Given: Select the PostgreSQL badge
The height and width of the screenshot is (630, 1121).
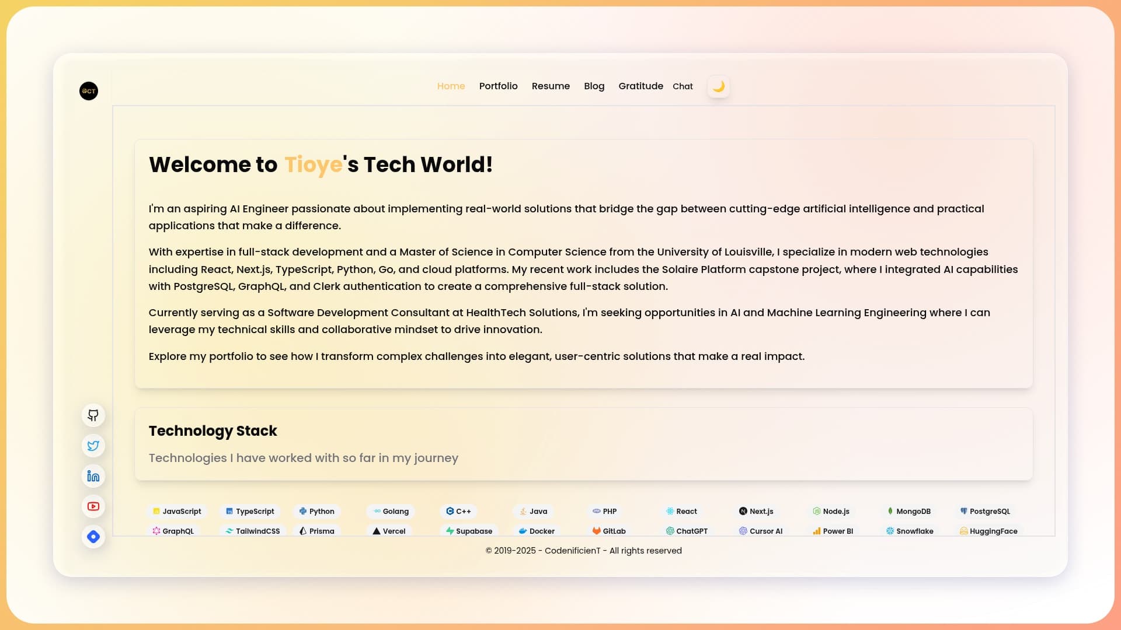Looking at the screenshot, I should point(984,511).
